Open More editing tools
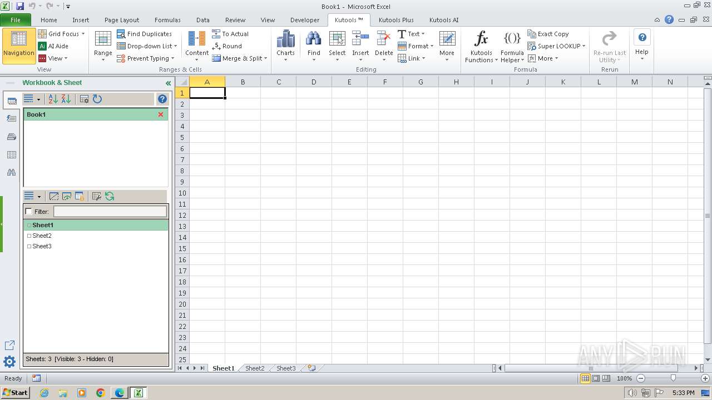The height and width of the screenshot is (400, 712). [447, 46]
